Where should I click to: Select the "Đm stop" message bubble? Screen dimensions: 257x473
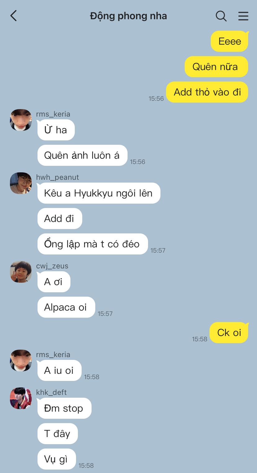[64, 408]
